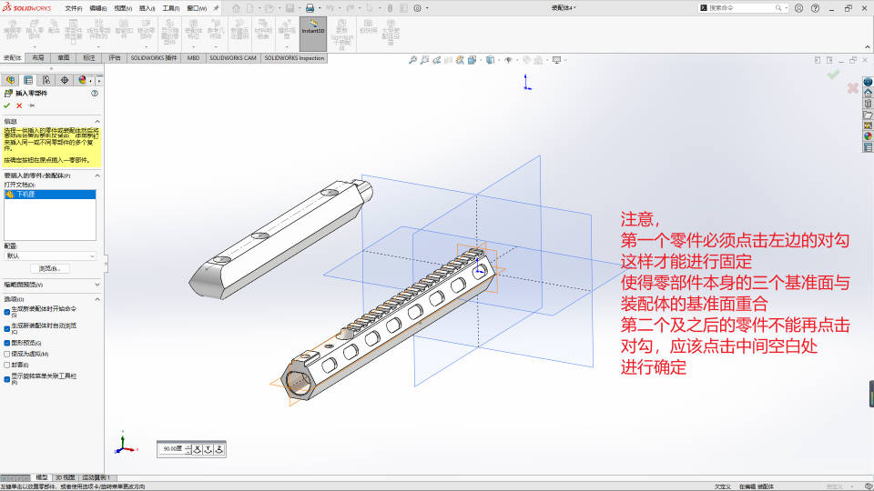Switch to FeatureManager design tree tab
Screen dimensions: 874x491
[x=10, y=80]
